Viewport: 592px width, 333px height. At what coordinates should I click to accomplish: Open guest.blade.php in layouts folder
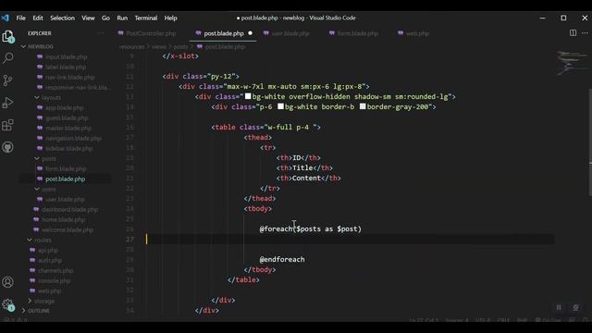coord(67,117)
